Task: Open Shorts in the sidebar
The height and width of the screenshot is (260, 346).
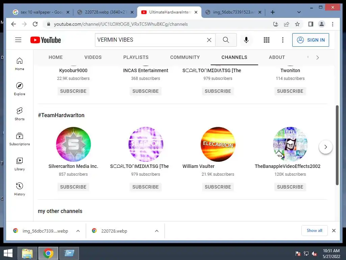Action: [x=20, y=114]
